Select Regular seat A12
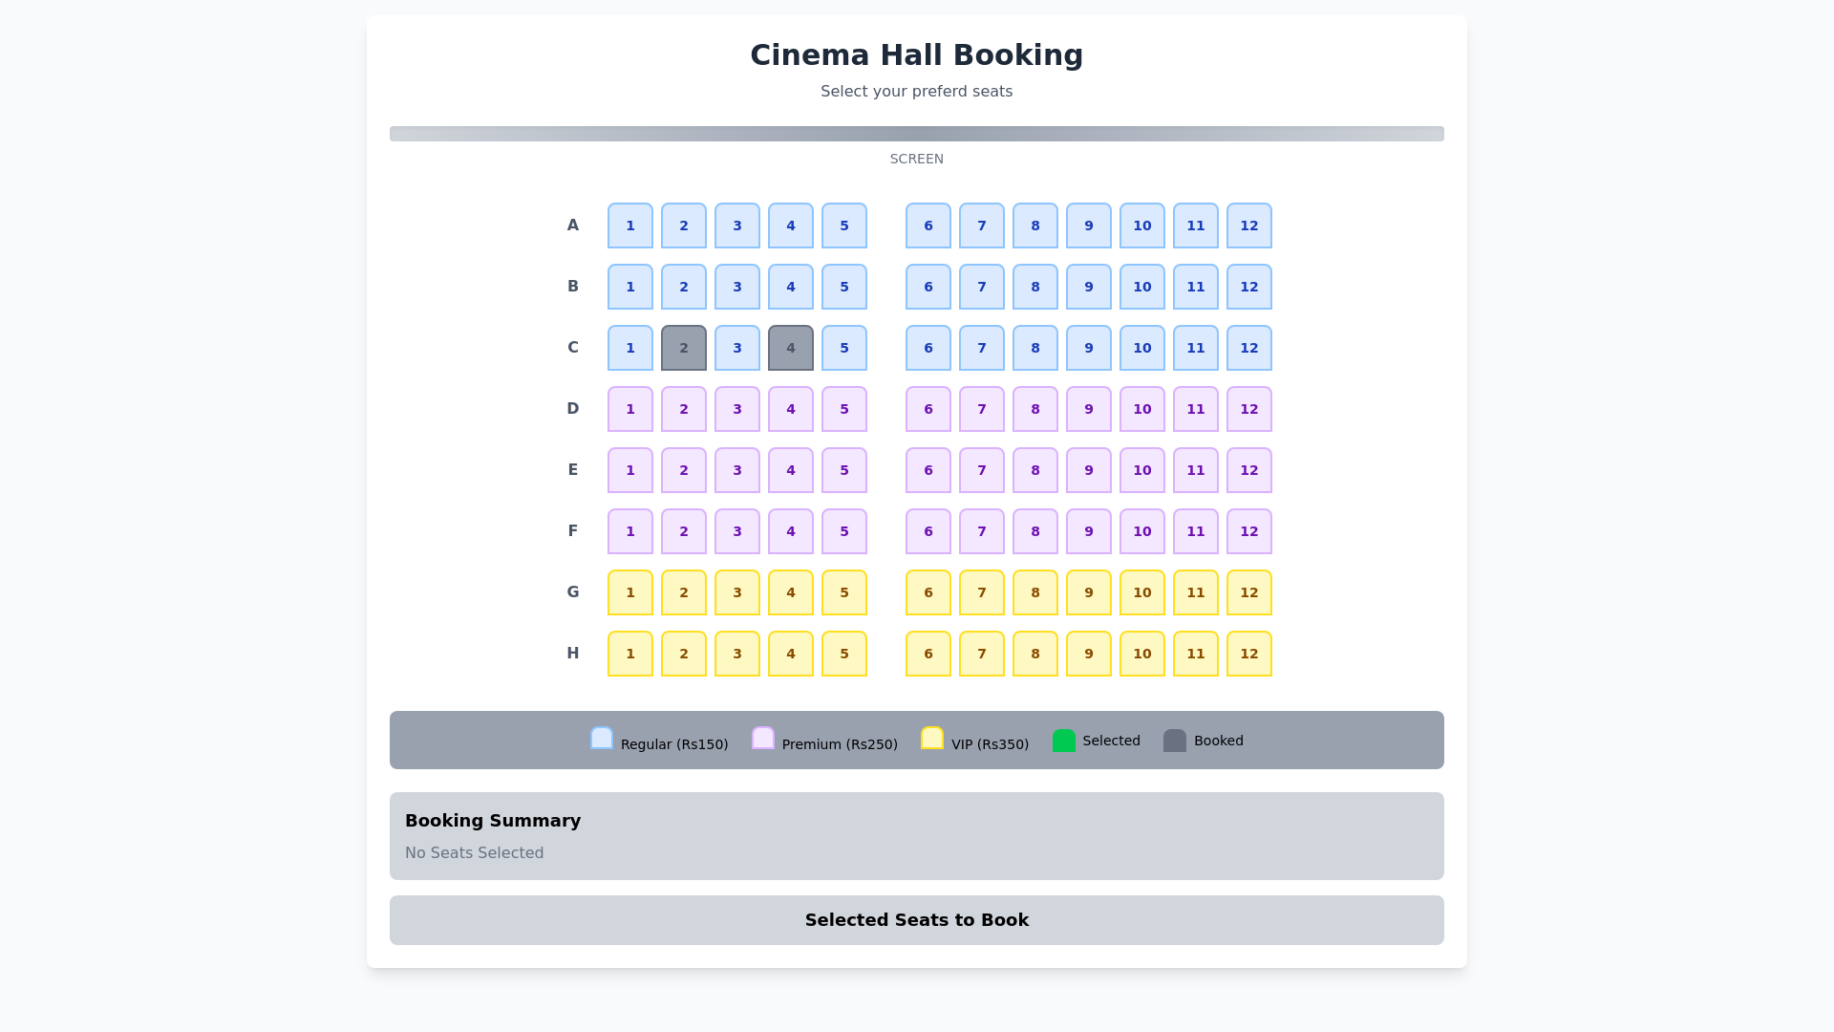This screenshot has height=1032, width=1834. tap(1249, 226)
